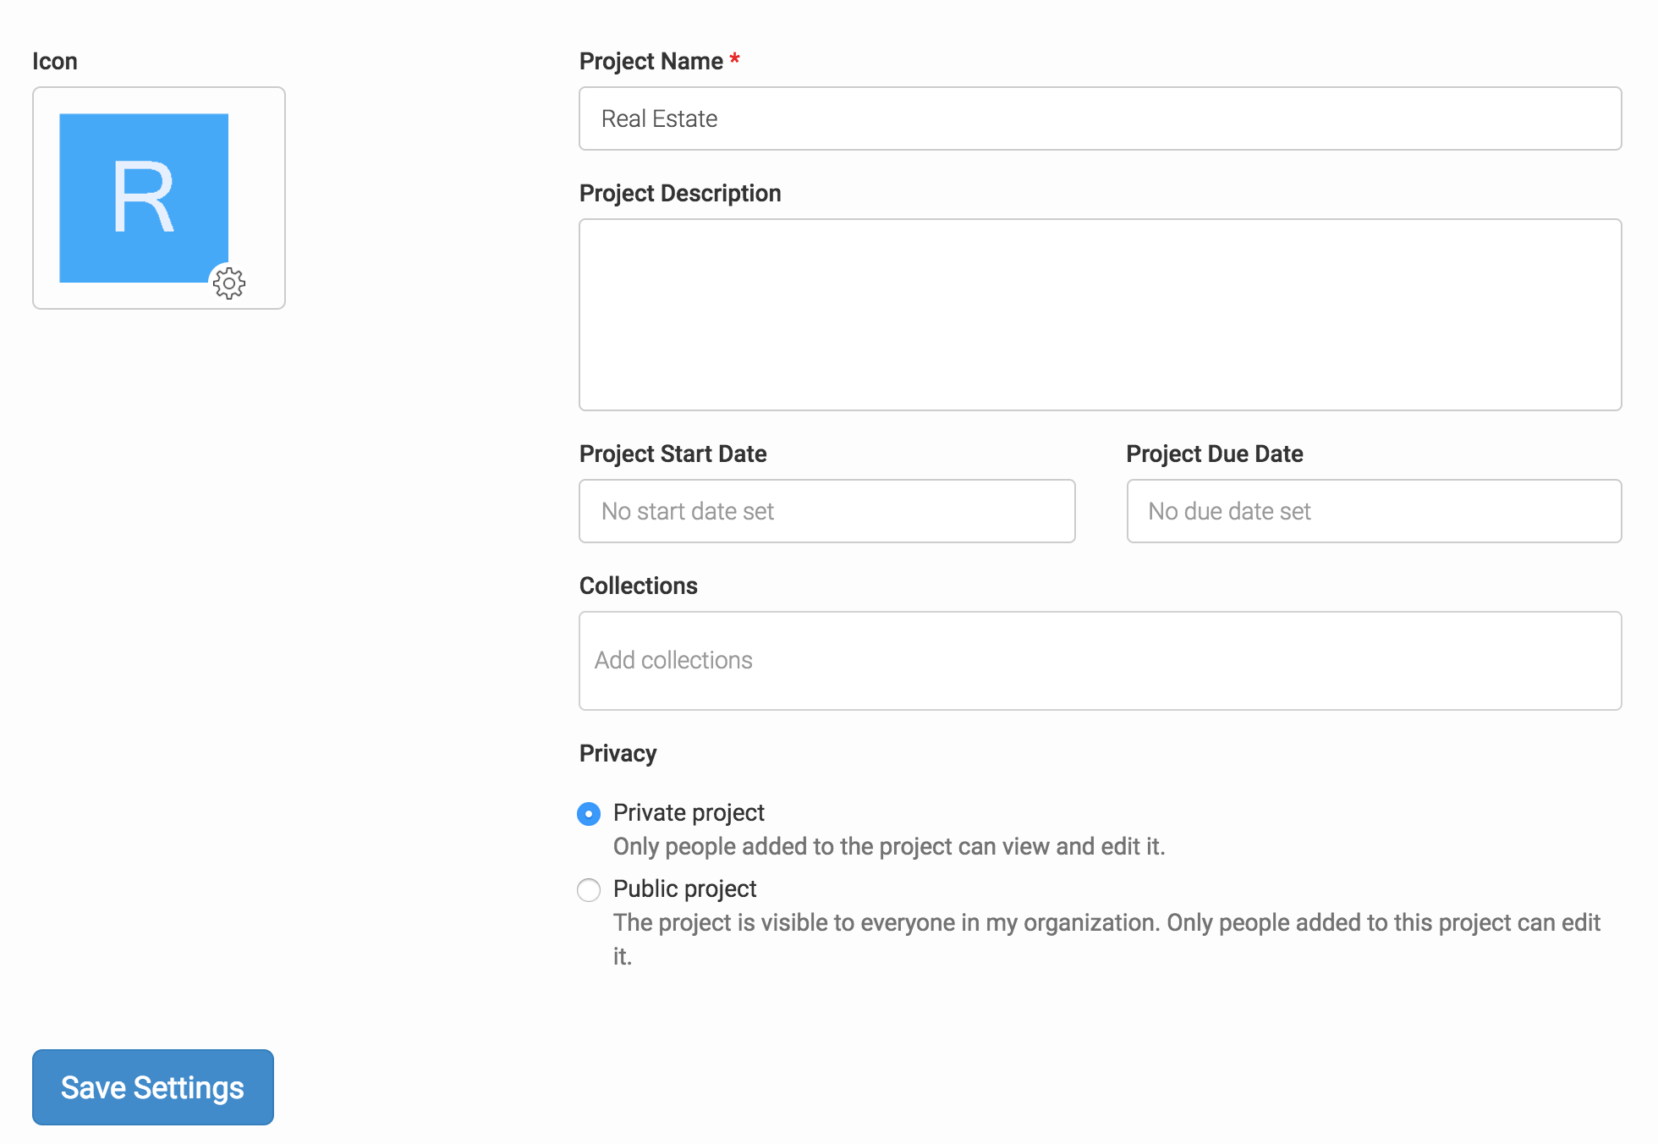Screen dimensions: 1658x1144
Task: Click the 'Project Start Date' label
Action: pos(673,454)
